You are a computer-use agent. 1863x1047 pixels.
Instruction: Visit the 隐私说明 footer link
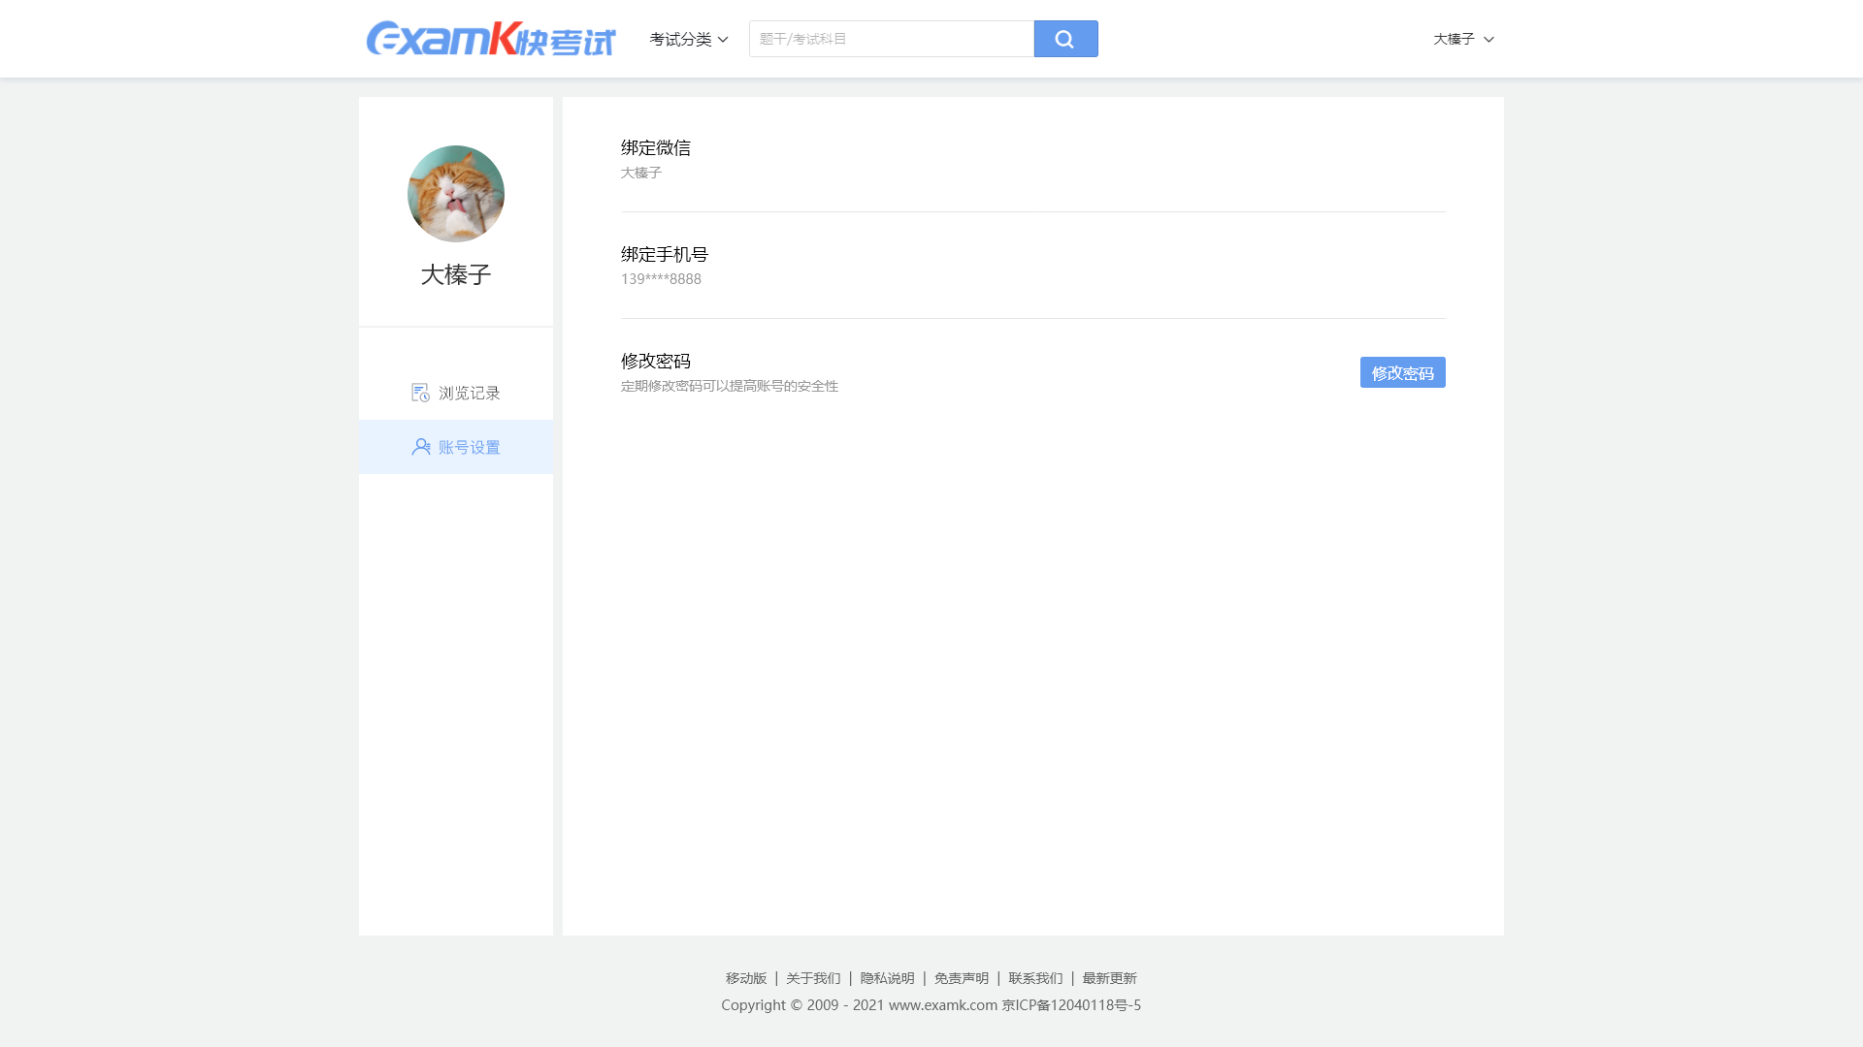tap(887, 978)
